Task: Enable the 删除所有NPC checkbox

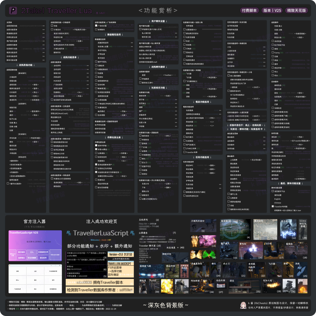Action: pos(229,91)
